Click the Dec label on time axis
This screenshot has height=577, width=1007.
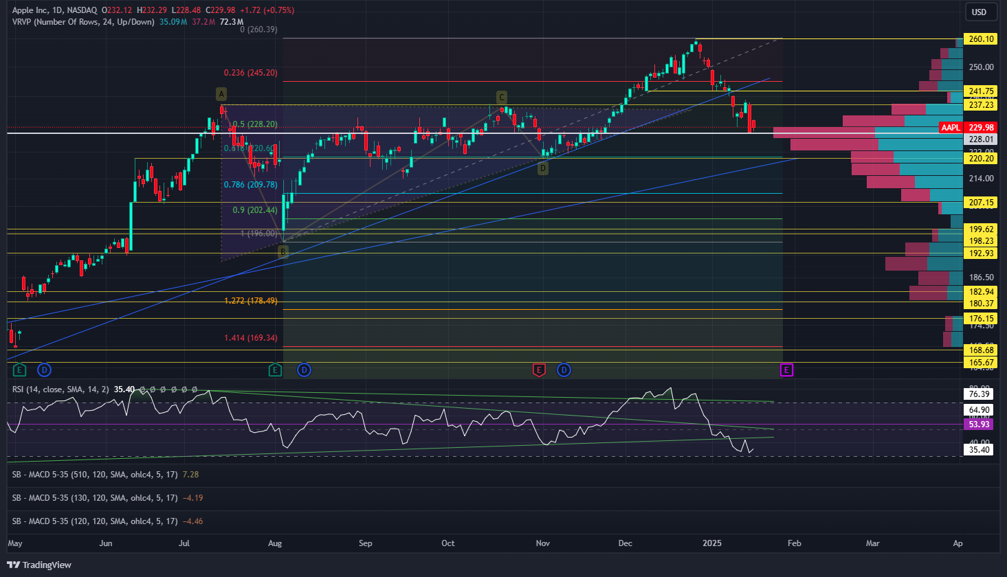(x=626, y=543)
